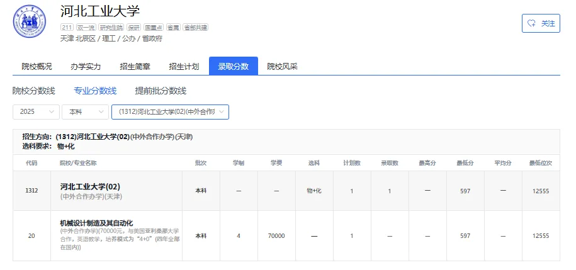Click the 国重点 tag
The width and height of the screenshot is (576, 270).
[154, 27]
